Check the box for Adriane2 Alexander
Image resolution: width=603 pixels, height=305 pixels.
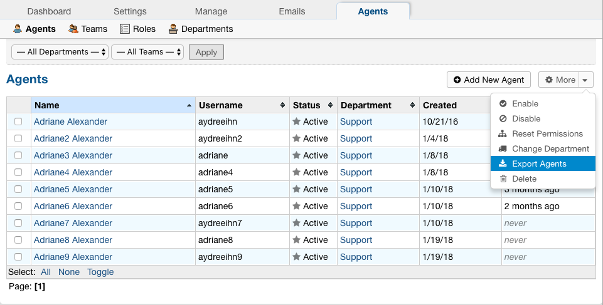18,138
